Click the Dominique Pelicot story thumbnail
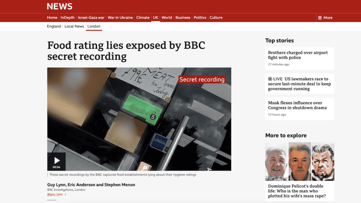Screen dimensions: 361x203 click(300, 161)
